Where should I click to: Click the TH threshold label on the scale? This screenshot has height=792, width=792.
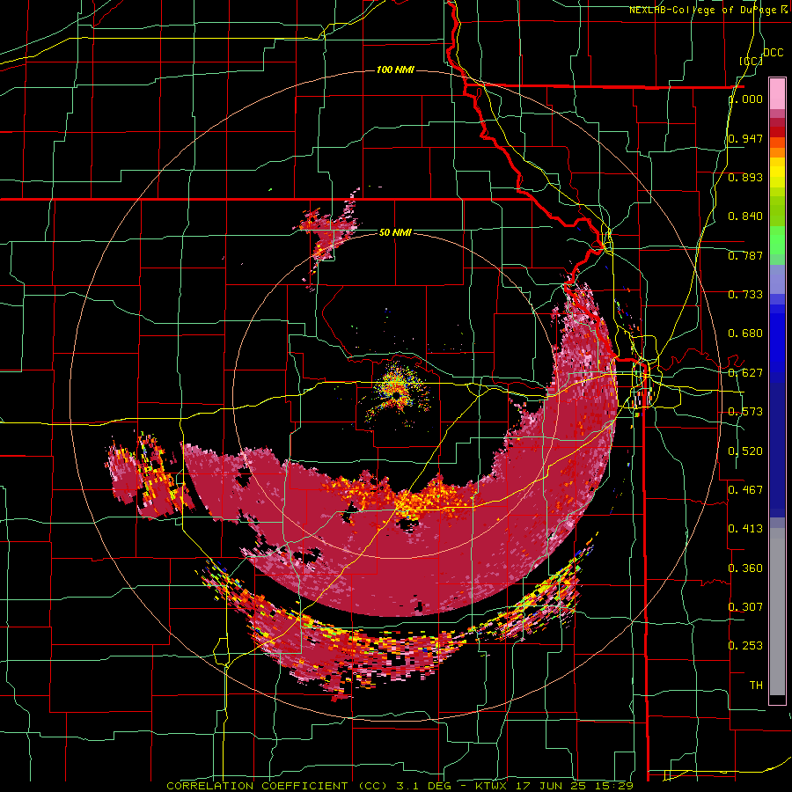[756, 686]
